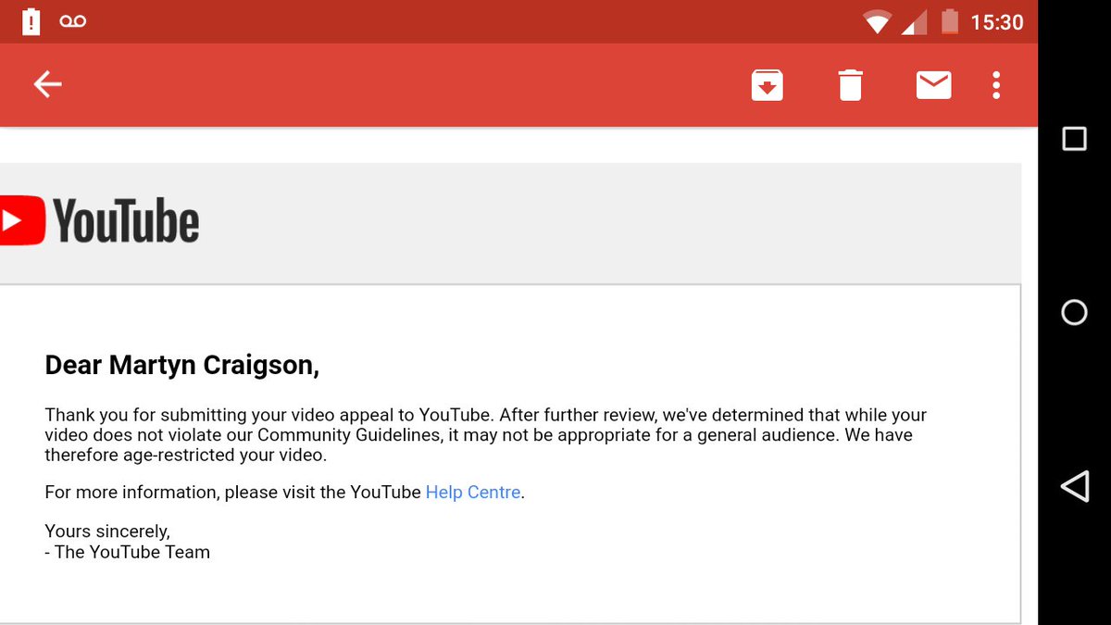
Task: Tap the Android recent apps square button
Action: (1074, 139)
